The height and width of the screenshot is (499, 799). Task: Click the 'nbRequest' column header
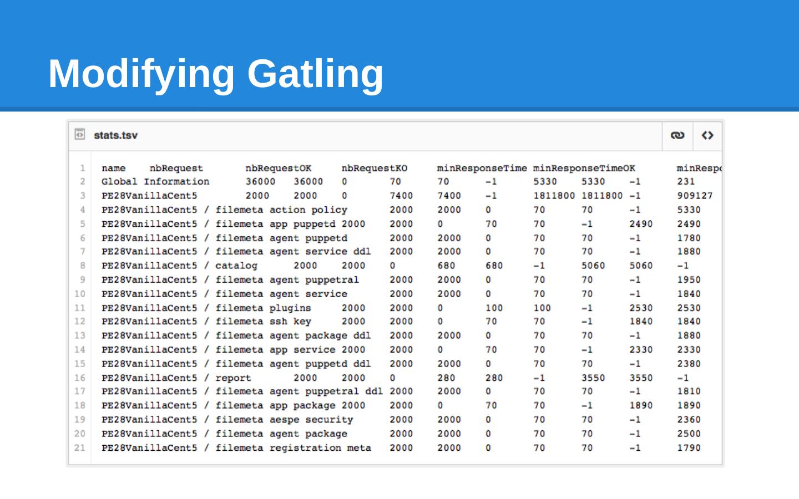click(x=176, y=168)
